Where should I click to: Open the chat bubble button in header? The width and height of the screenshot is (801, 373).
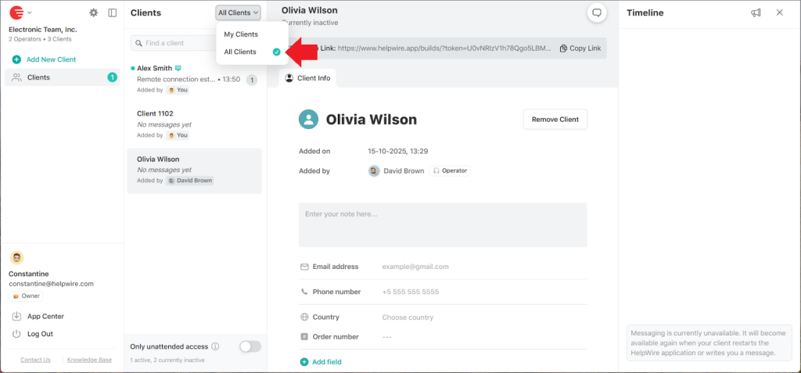[x=597, y=13]
